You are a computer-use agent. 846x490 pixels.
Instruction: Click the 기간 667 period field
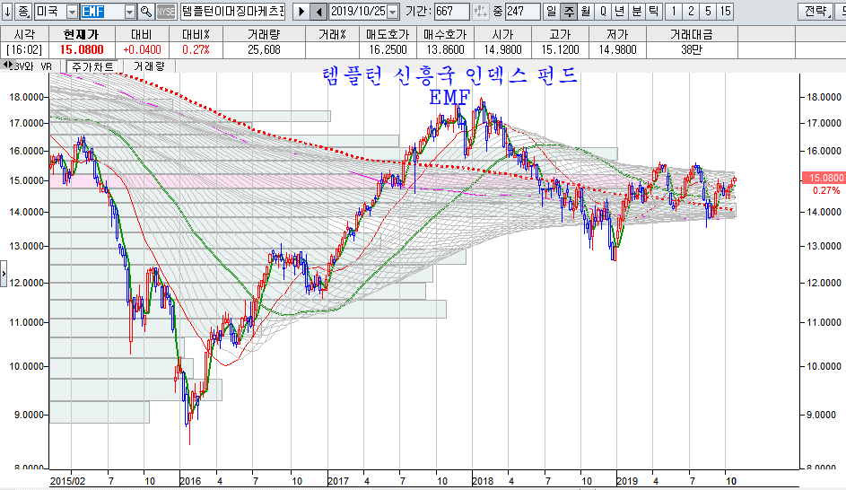click(451, 12)
